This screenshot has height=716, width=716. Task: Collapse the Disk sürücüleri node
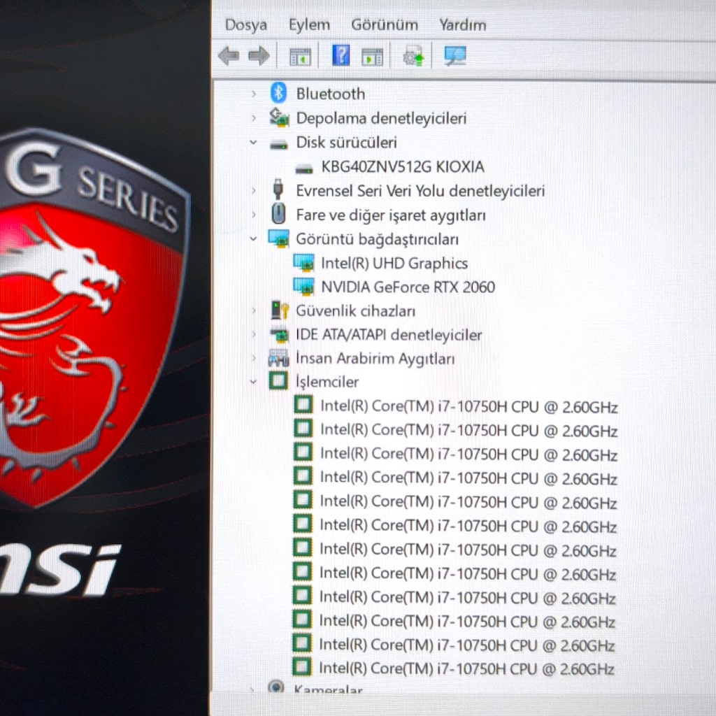click(253, 143)
